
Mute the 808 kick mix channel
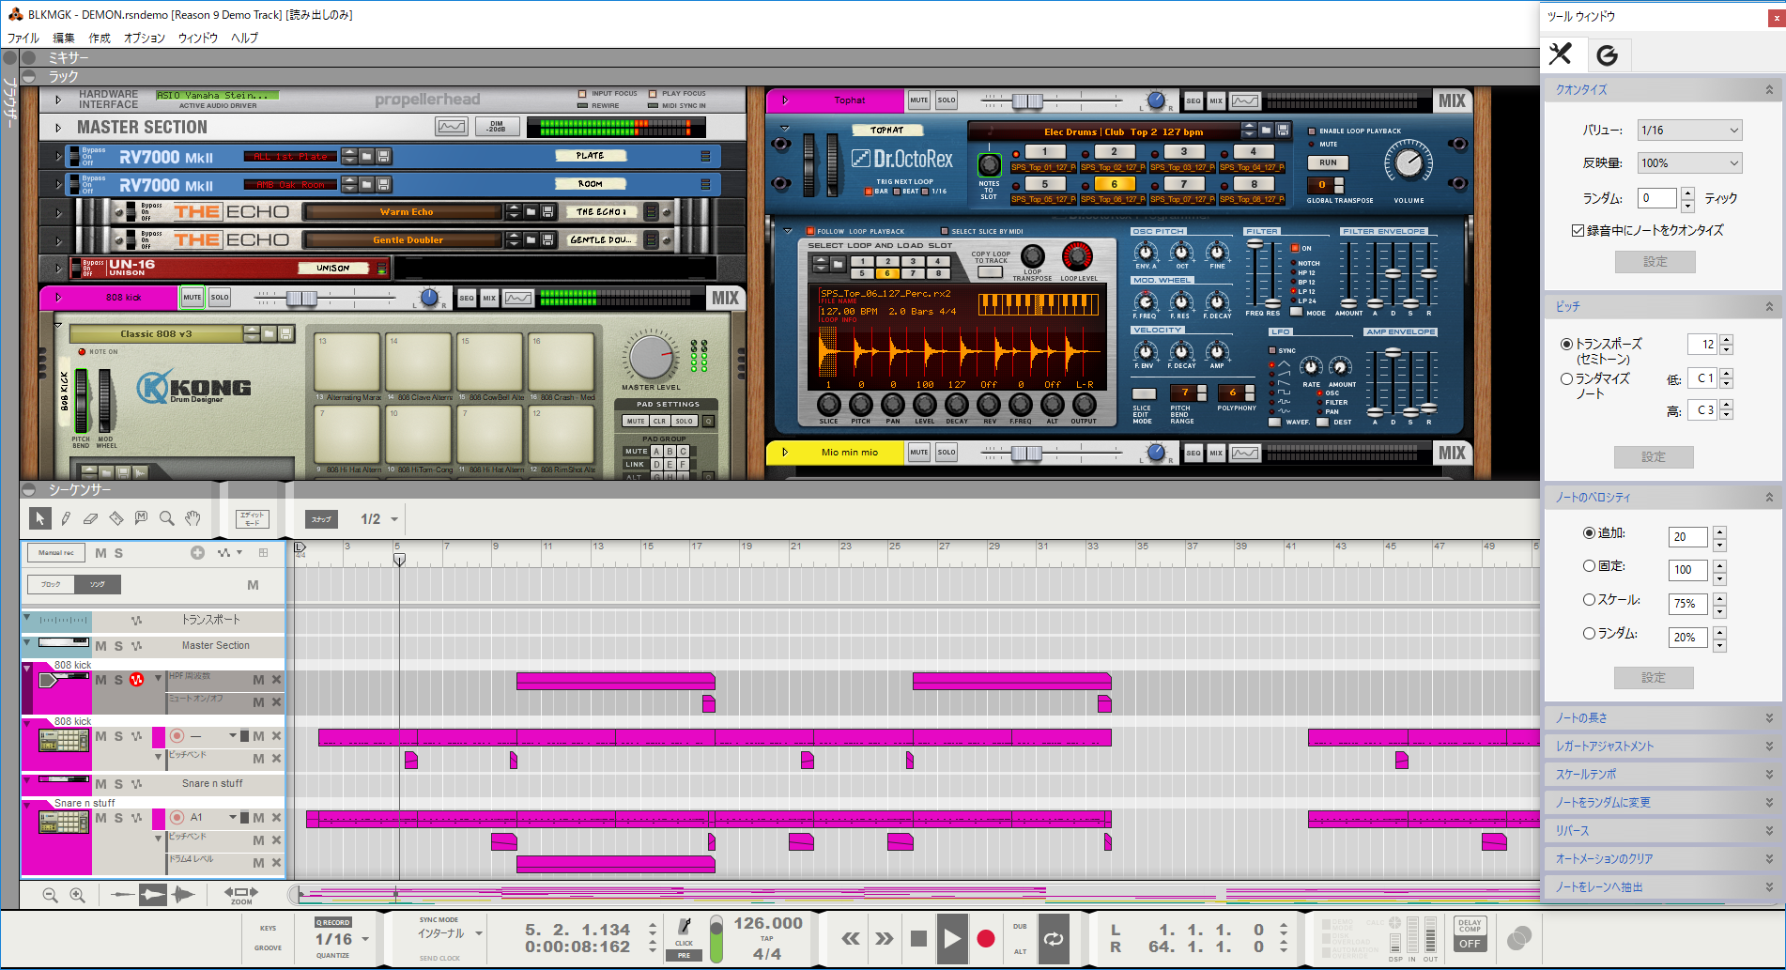coord(192,297)
